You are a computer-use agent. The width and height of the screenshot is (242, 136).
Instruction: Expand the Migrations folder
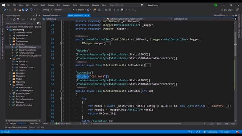pyautogui.click(x=10, y=76)
